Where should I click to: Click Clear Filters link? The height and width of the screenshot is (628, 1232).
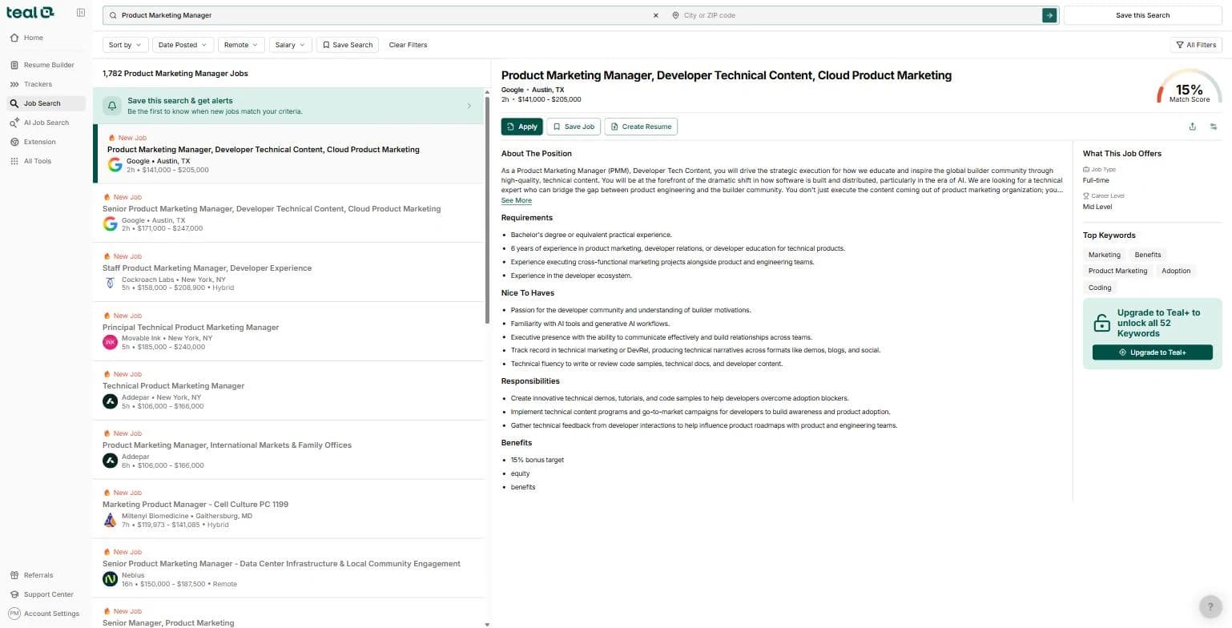[x=408, y=45]
